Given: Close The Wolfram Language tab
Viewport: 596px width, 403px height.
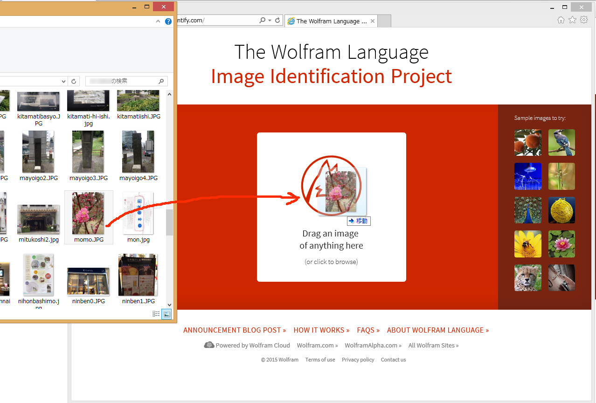Looking at the screenshot, I should (373, 21).
